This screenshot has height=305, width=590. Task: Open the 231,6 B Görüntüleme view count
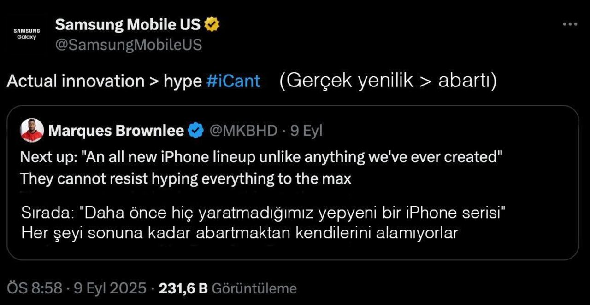pos(228,288)
